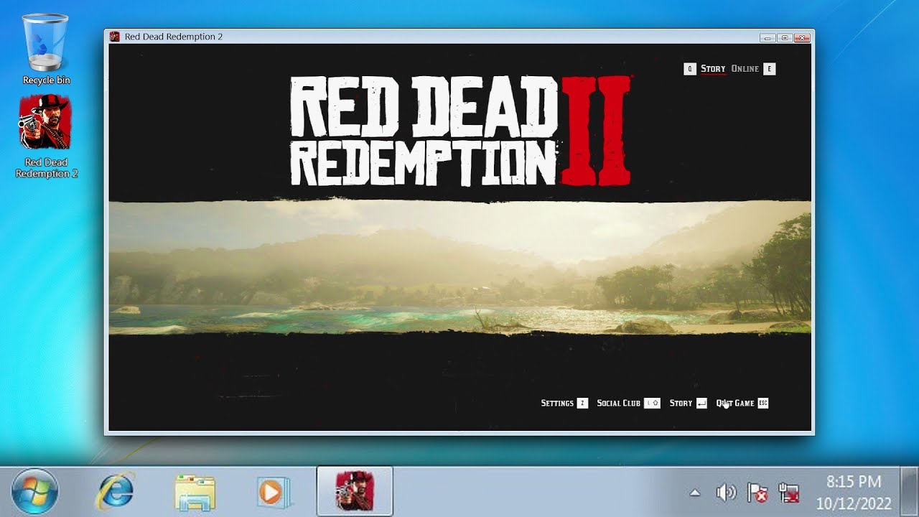Select Red Dead Redemption 2 desktop shortcut

point(46,136)
